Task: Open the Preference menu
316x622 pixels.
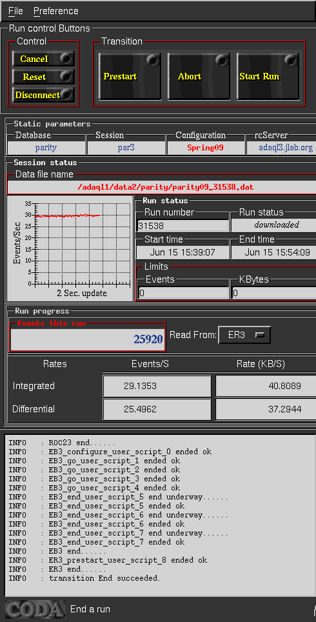Action: pyautogui.click(x=56, y=11)
